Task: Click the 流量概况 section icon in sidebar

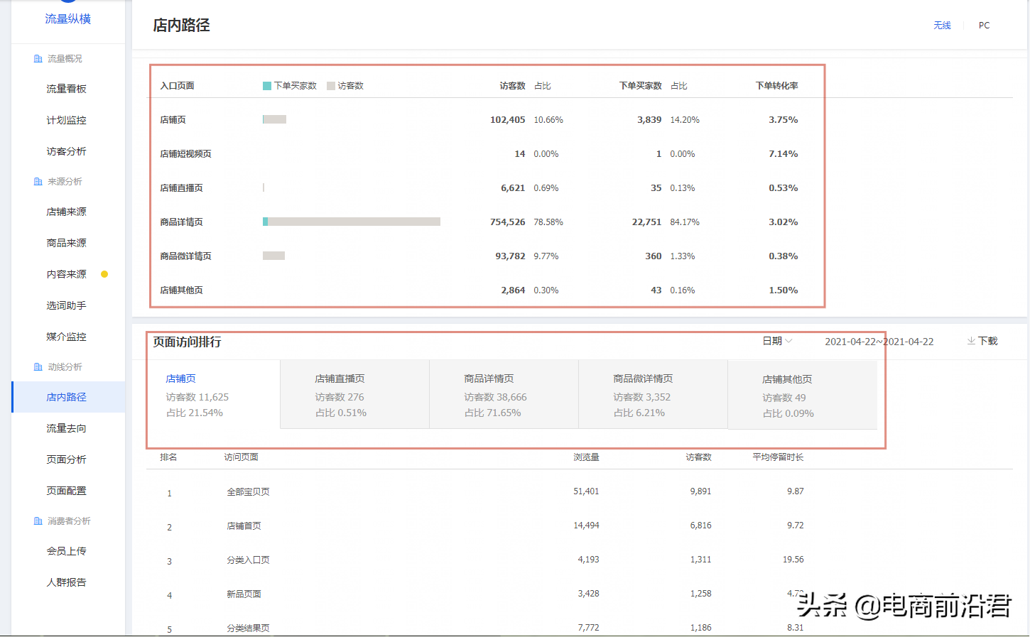Action: coord(38,59)
